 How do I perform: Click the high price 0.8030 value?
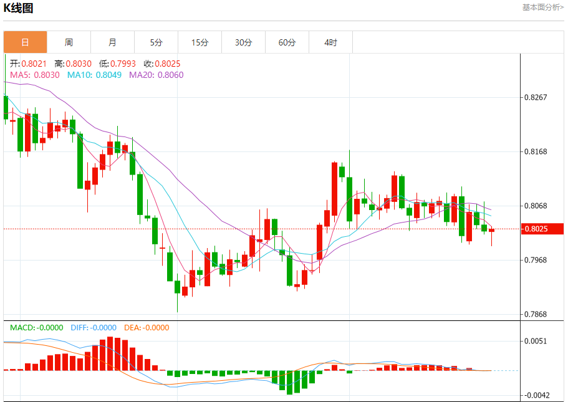[x=79, y=64]
